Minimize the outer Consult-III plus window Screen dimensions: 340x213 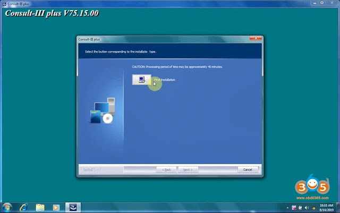click(x=314, y=3)
